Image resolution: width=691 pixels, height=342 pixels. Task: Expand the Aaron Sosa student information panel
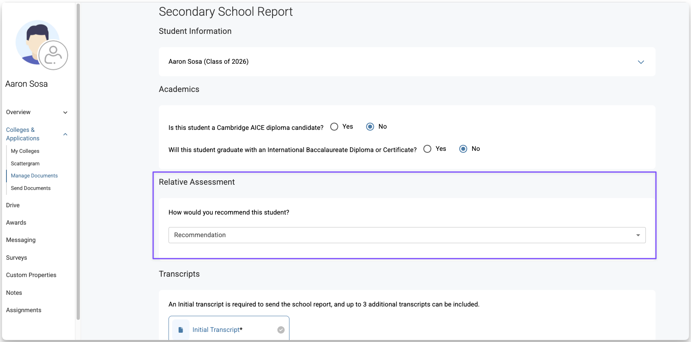641,62
